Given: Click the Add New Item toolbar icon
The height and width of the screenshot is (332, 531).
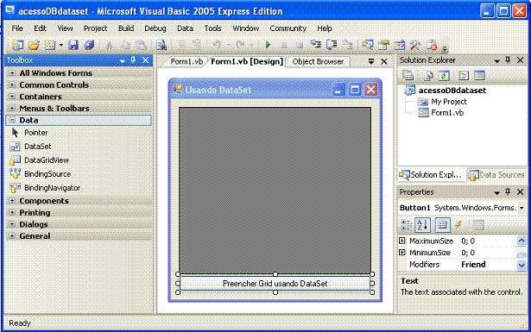Looking at the screenshot, I should pos(50,45).
